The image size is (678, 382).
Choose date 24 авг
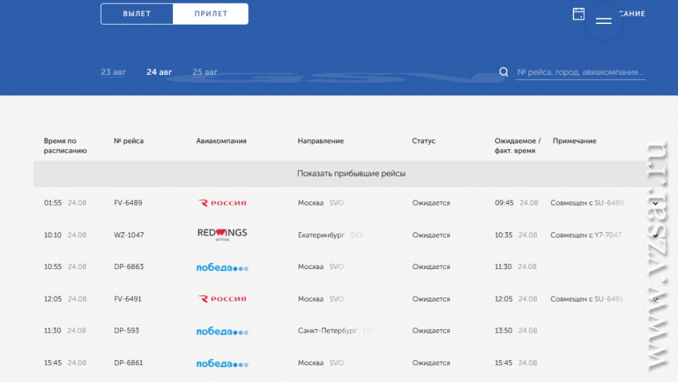pos(159,72)
